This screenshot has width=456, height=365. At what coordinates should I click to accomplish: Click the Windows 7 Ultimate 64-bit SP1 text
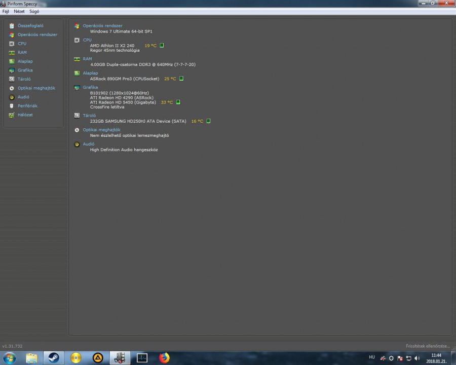[x=121, y=31]
